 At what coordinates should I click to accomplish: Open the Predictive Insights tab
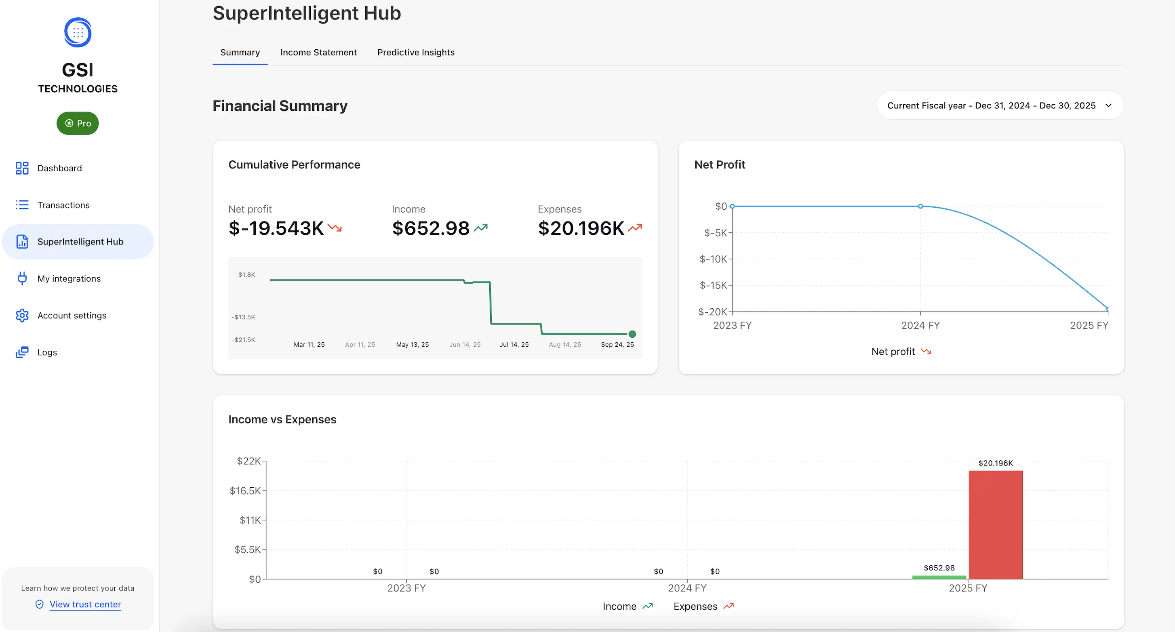tap(415, 53)
